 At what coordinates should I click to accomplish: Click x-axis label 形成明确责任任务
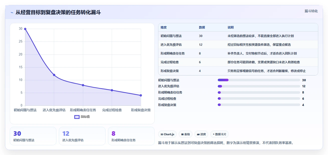click(x=83, y=110)
